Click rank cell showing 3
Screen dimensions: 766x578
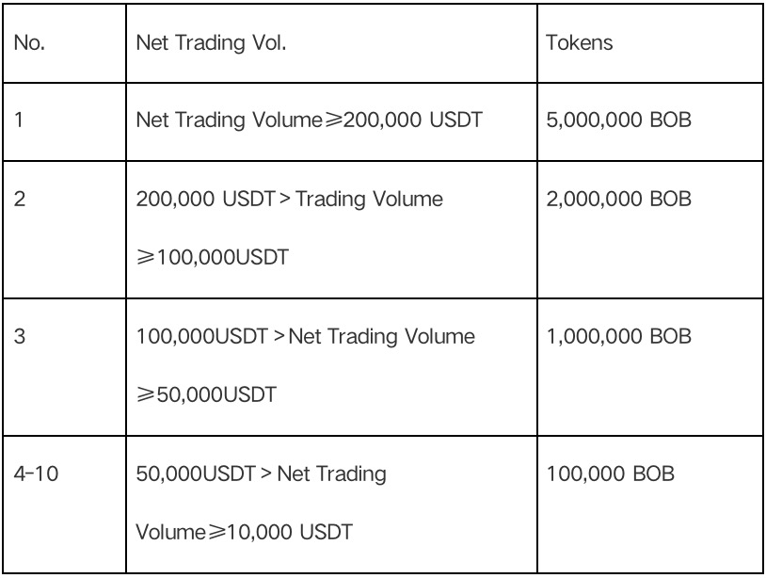[64, 367]
